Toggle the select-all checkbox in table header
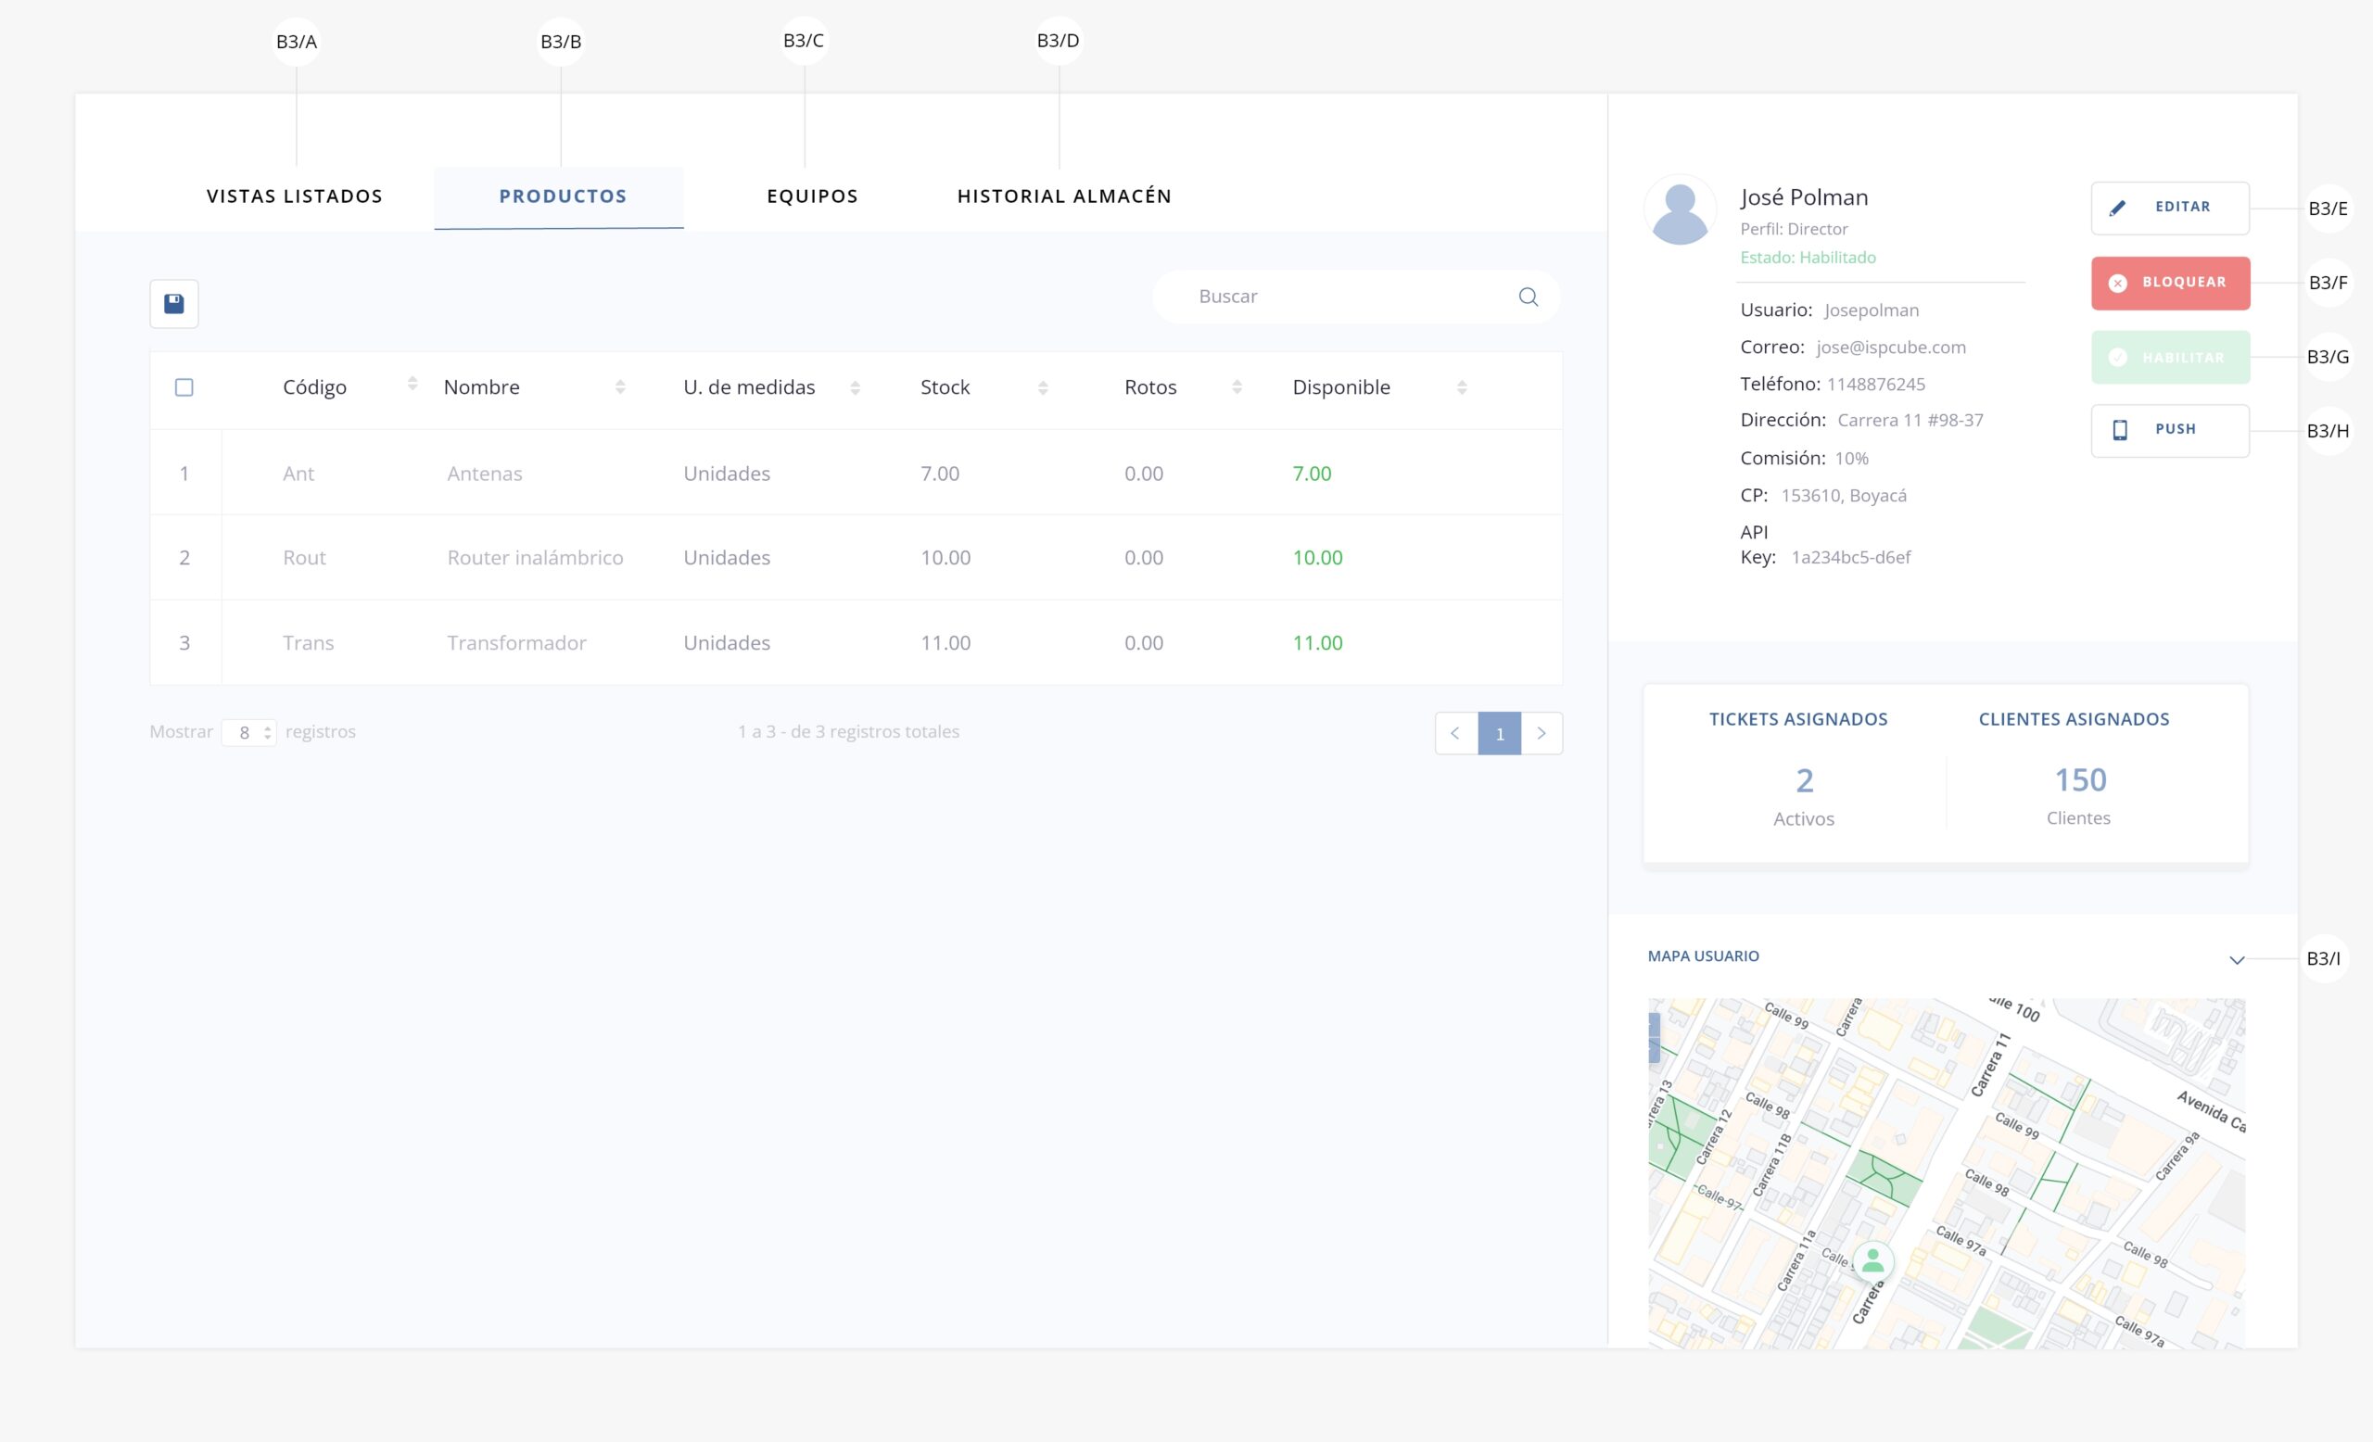 click(x=184, y=388)
